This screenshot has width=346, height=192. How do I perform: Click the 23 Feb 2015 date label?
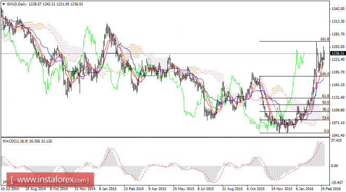[133, 189]
